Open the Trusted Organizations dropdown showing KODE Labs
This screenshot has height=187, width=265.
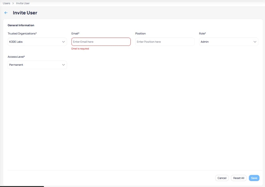(37, 42)
